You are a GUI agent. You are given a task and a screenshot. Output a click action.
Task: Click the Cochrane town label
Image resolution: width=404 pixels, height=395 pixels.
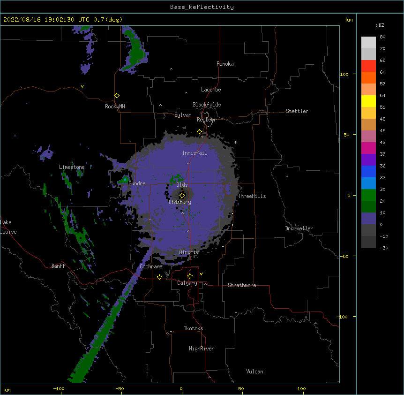pyautogui.click(x=151, y=266)
